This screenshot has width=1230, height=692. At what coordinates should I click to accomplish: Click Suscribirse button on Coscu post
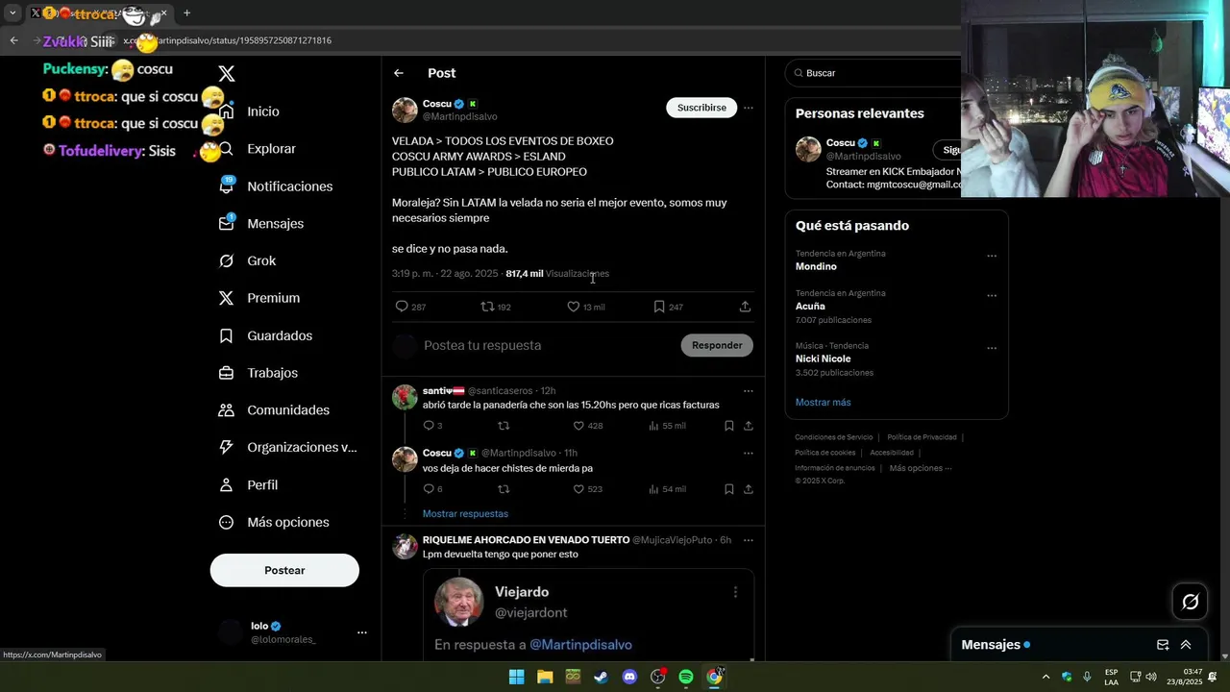pos(701,108)
